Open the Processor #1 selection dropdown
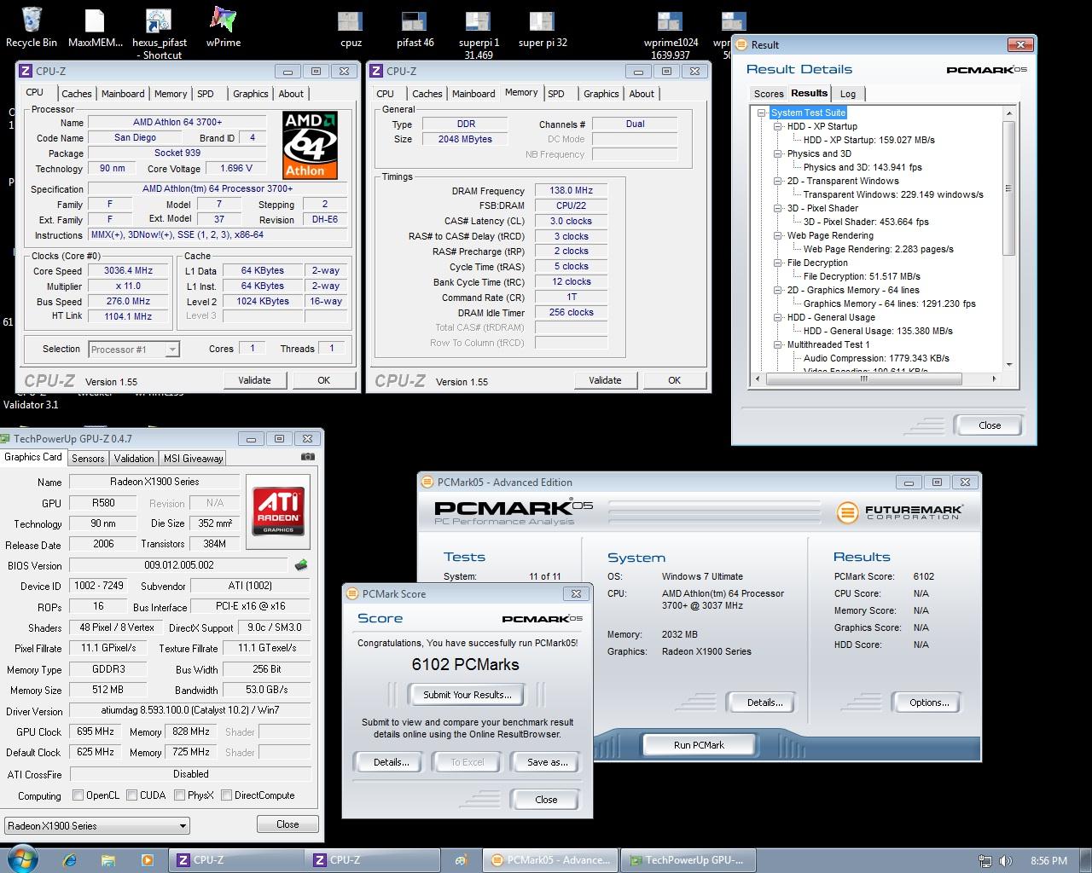 point(133,349)
